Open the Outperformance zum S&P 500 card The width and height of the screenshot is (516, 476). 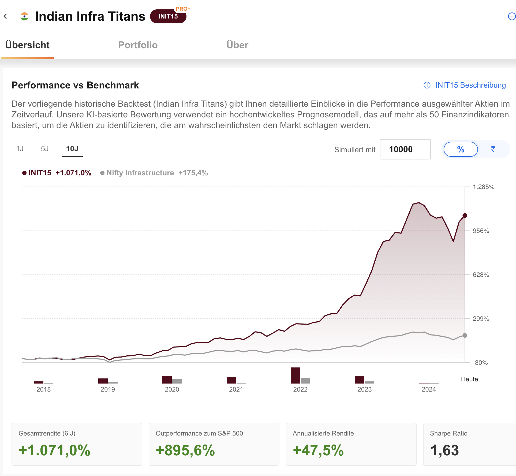(x=214, y=444)
